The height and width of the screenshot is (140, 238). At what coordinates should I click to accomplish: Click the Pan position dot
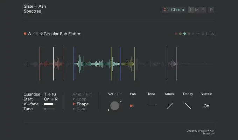(x=131, y=106)
